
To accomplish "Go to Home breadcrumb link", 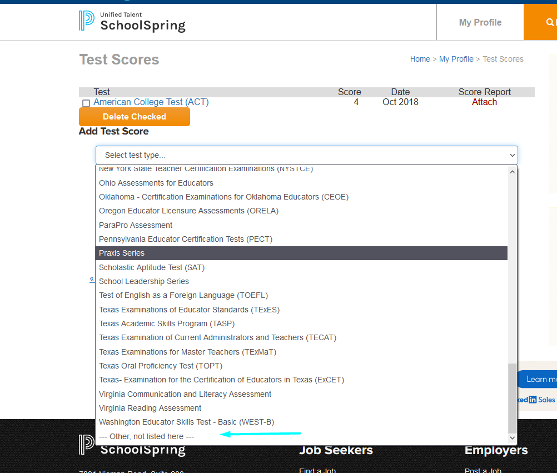I will tap(420, 59).
